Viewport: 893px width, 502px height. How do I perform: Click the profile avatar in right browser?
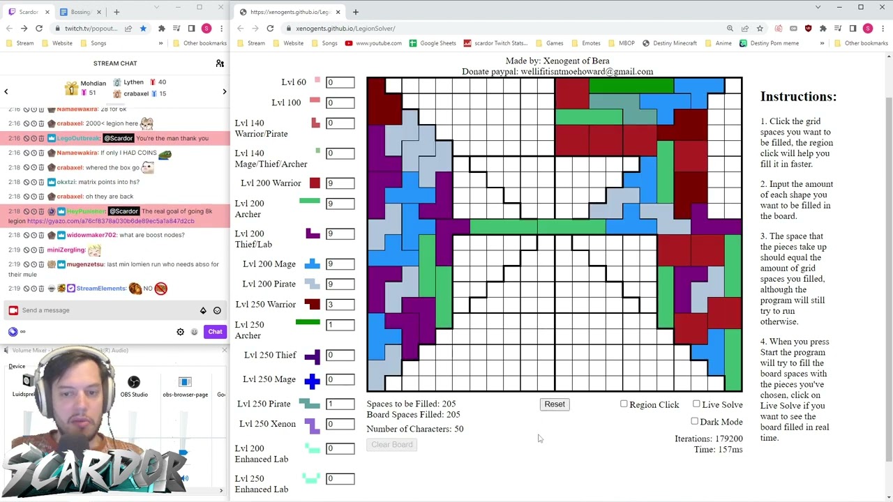tap(867, 29)
